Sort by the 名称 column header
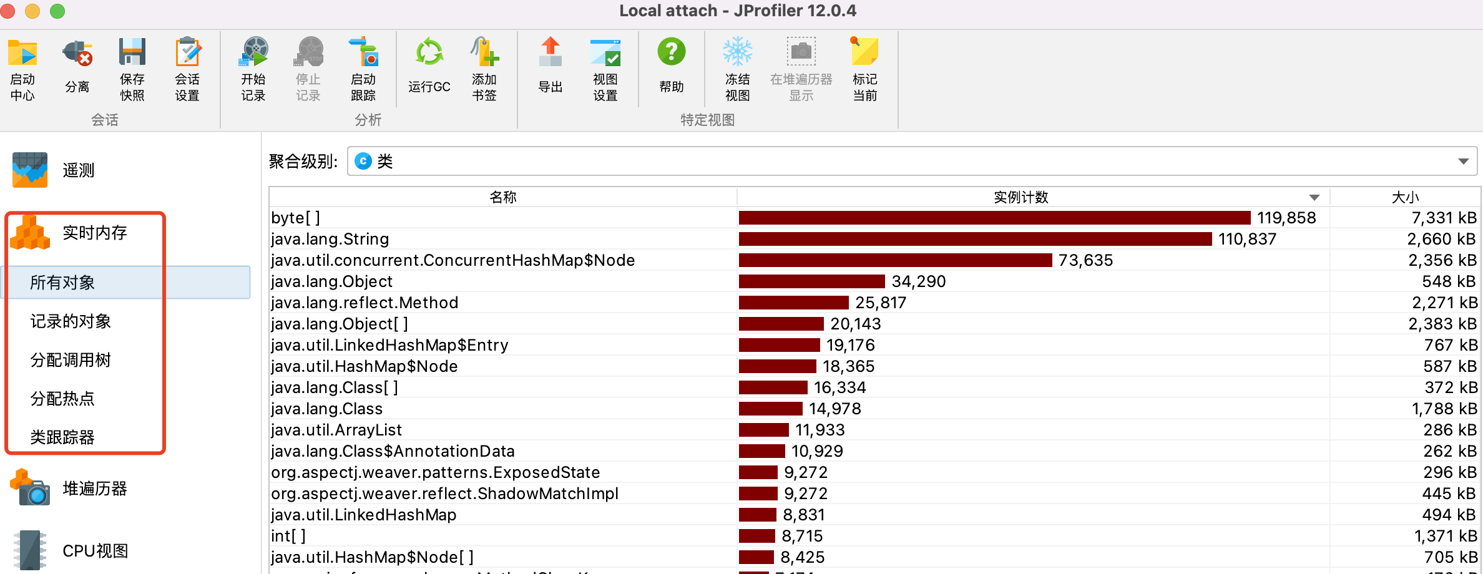Image resolution: width=1483 pixels, height=574 pixels. pyautogui.click(x=503, y=197)
